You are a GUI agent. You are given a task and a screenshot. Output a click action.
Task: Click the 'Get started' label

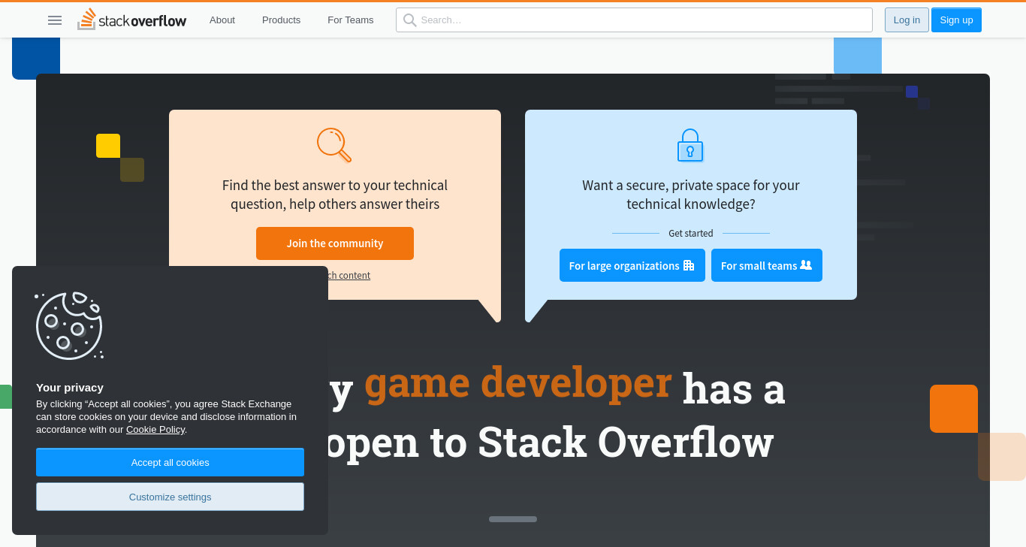click(x=691, y=234)
